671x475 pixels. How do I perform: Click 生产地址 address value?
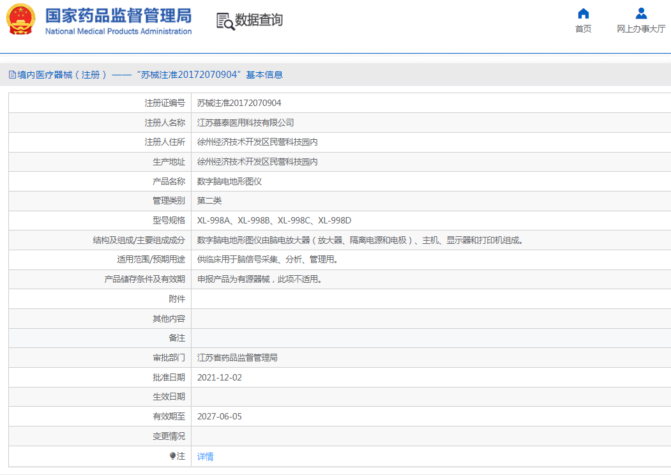pyautogui.click(x=257, y=162)
